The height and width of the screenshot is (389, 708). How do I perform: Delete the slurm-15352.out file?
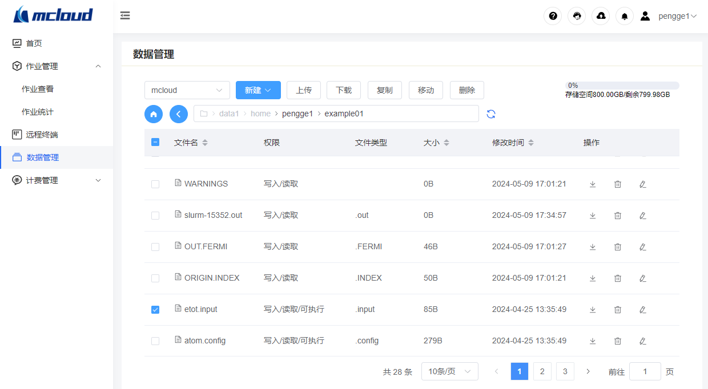[x=617, y=216]
